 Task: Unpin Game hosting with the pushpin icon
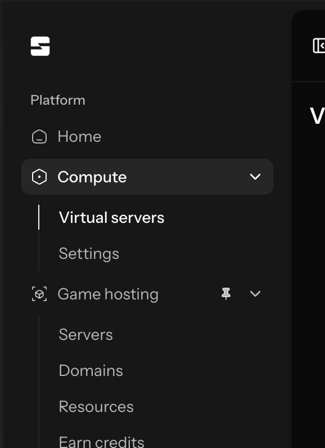coord(226,294)
